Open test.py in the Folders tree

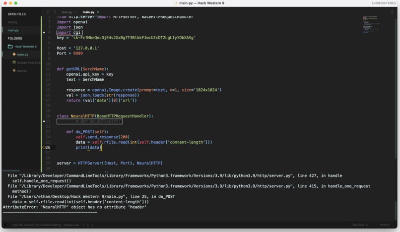click(22, 71)
